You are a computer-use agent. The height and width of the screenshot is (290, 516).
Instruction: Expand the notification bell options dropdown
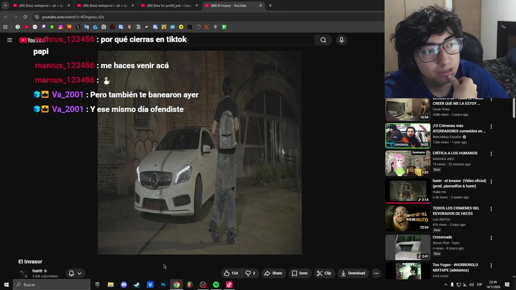coord(79,273)
